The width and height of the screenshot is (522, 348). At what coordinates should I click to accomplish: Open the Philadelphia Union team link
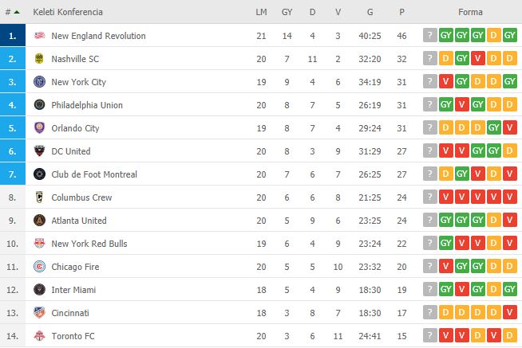[x=87, y=105]
